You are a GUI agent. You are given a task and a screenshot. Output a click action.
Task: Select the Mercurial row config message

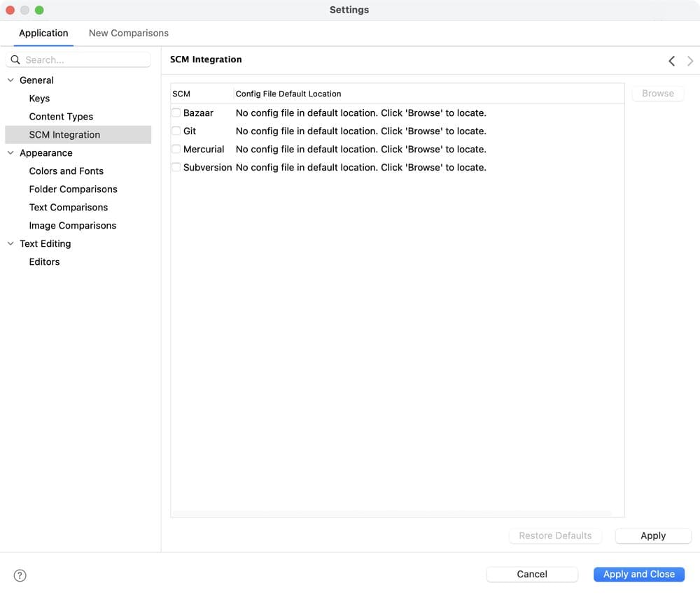click(x=360, y=149)
